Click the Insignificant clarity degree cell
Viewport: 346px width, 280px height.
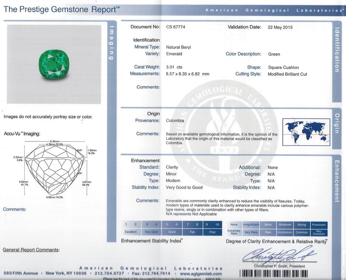[251, 225]
